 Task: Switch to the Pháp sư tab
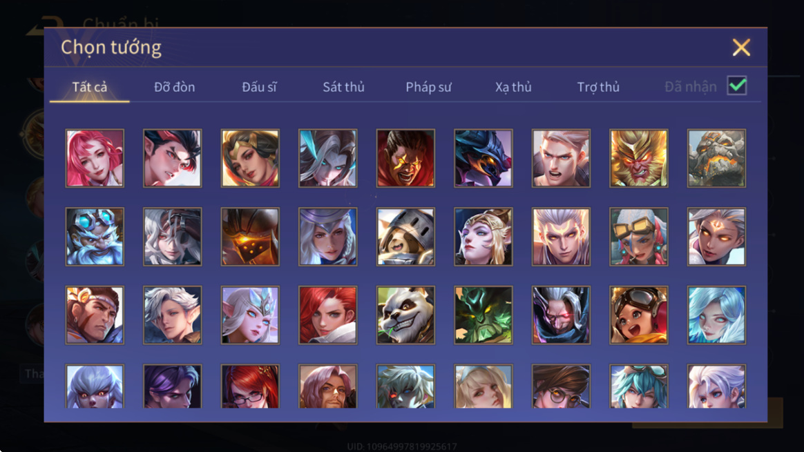click(x=429, y=87)
